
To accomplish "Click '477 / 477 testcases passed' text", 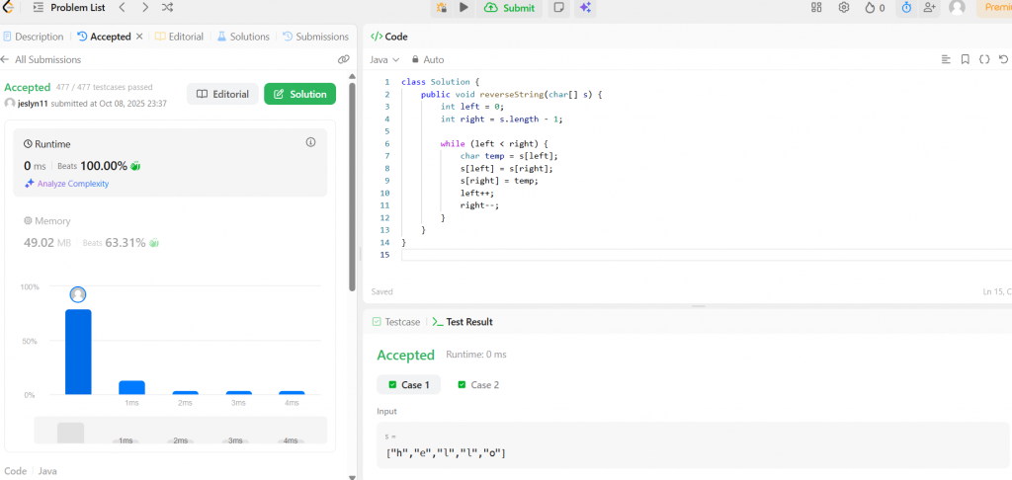I will 104,87.
